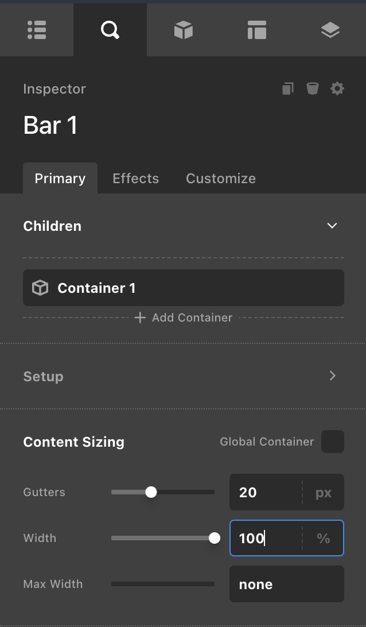Image resolution: width=366 pixels, height=627 pixels.
Task: Select the Container 1 child item
Action: [x=184, y=288]
